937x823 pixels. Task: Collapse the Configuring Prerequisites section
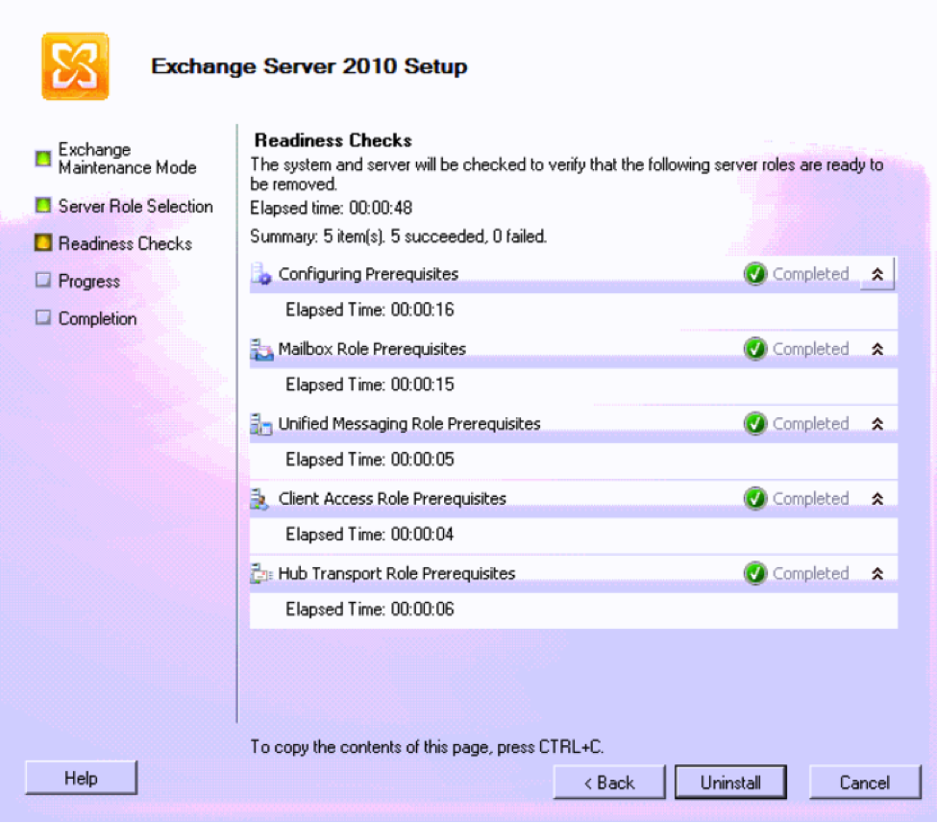click(876, 274)
